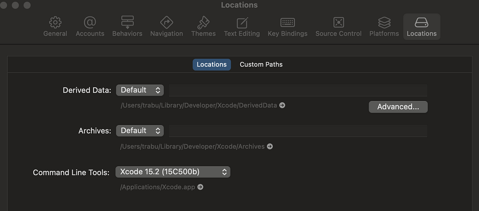This screenshot has width=479, height=211.
Task: Click the Derived Data label
Action: click(87, 90)
